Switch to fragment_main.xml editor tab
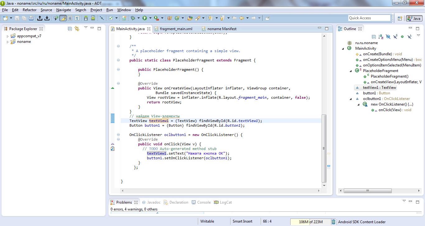425x226 pixels. 176,29
